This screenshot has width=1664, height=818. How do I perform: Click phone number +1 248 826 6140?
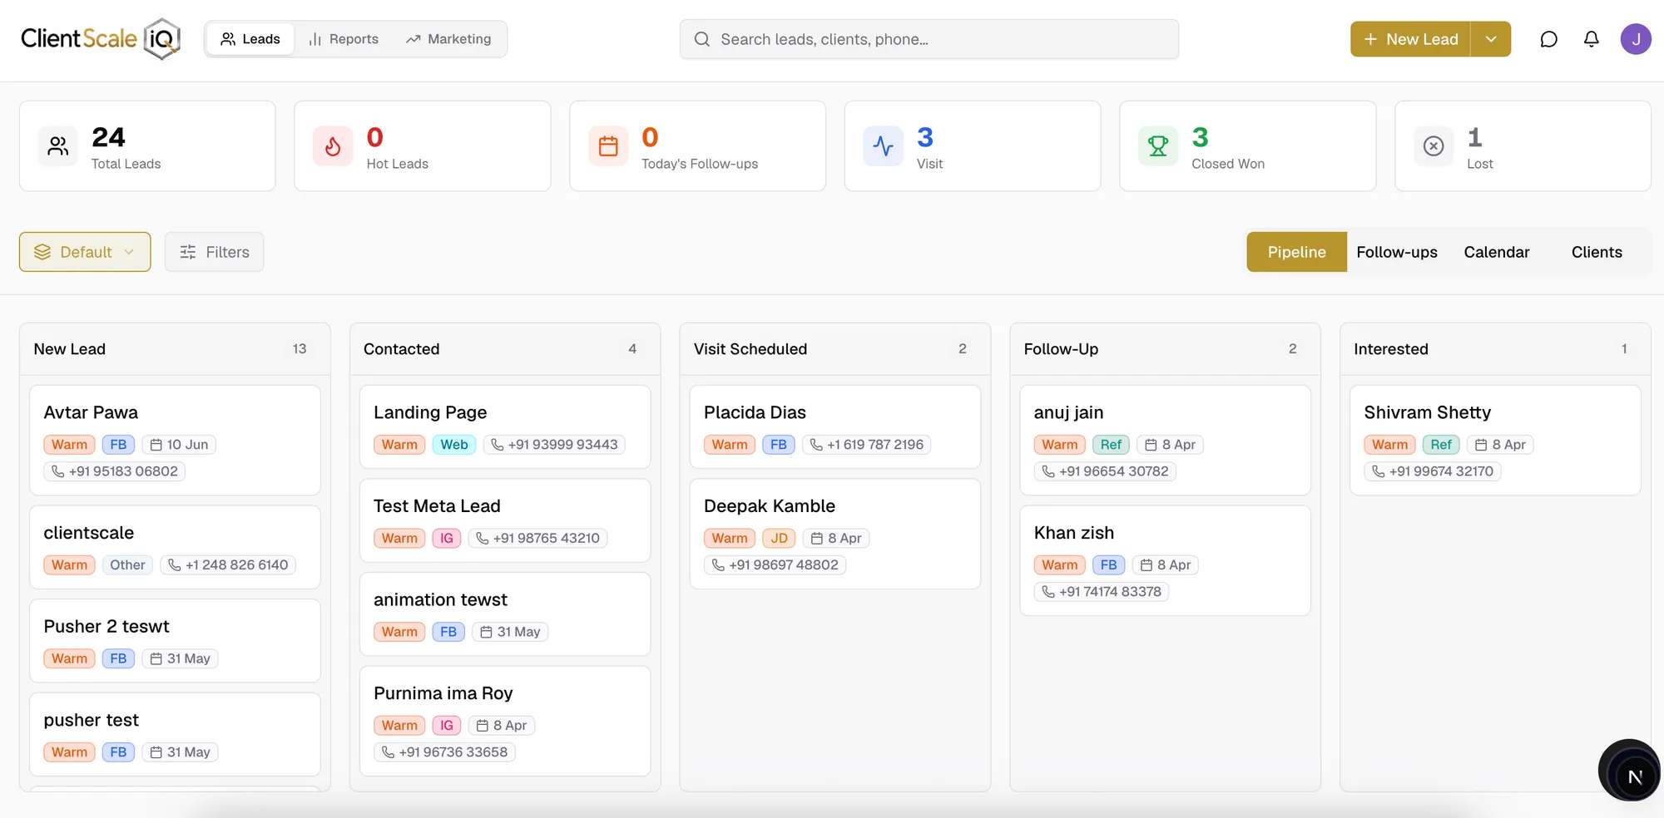pos(228,564)
